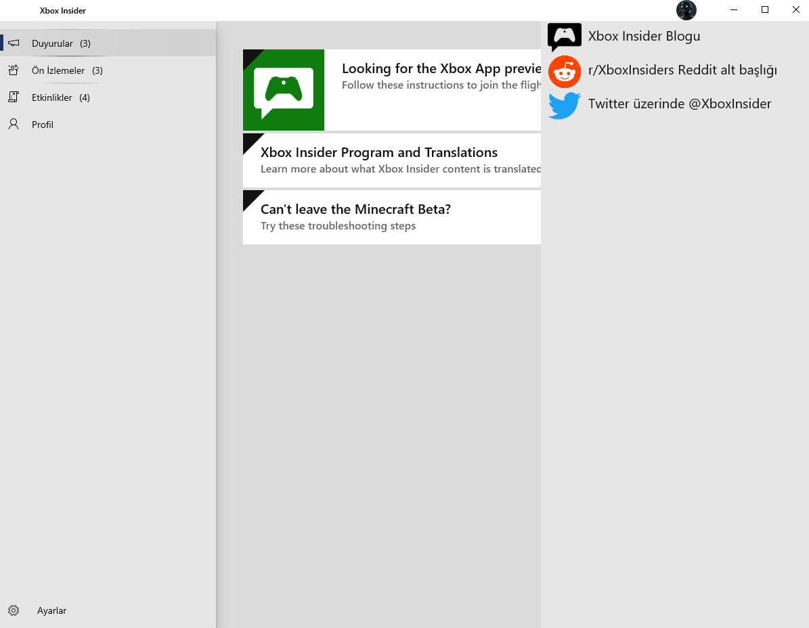Open Ayarlar settings label
The image size is (809, 628).
coord(51,610)
